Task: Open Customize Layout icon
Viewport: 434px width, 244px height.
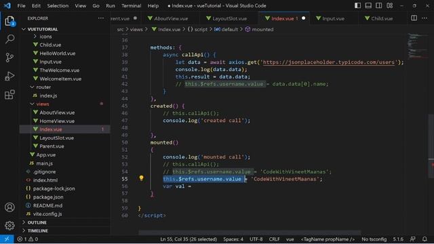Action: 390,5
